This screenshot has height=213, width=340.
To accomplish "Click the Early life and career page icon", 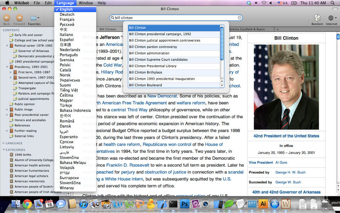I will (x=11, y=35).
